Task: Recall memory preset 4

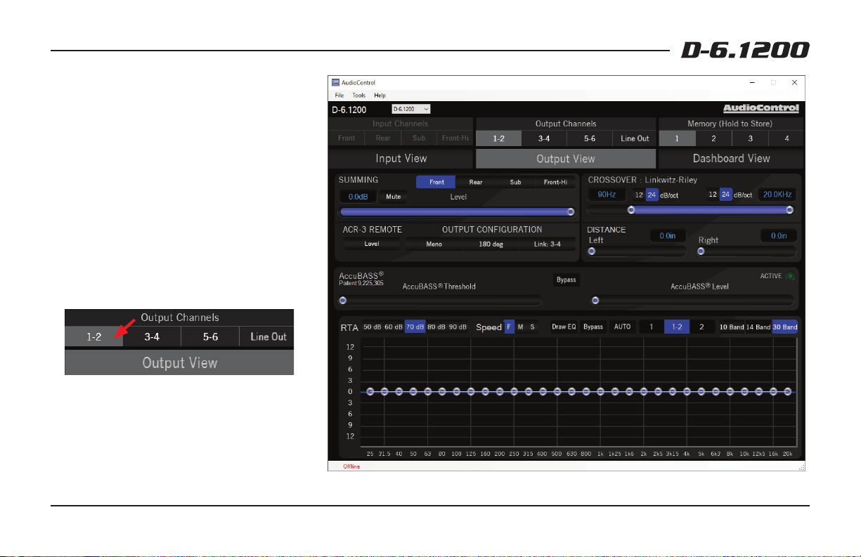Action: (786, 138)
